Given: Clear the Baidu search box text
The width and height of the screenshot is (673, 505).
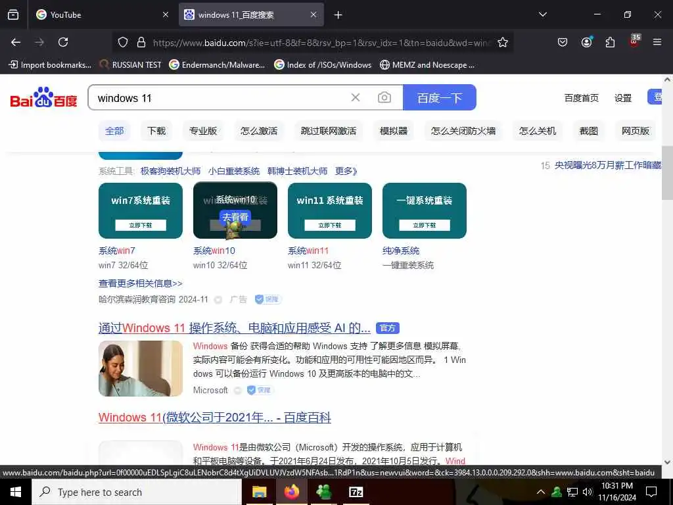Looking at the screenshot, I should click(356, 97).
